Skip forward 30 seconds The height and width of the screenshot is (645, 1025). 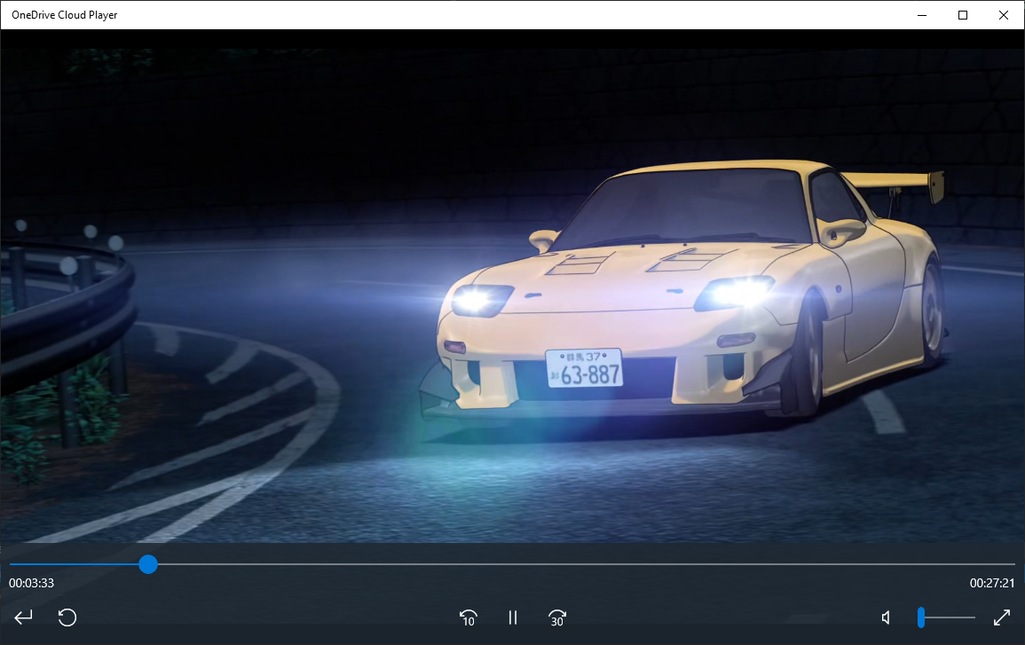557,618
